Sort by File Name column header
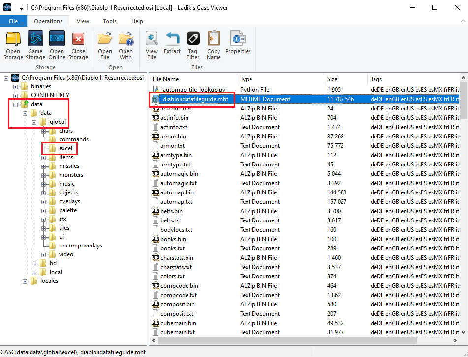The image size is (468, 357). point(193,79)
